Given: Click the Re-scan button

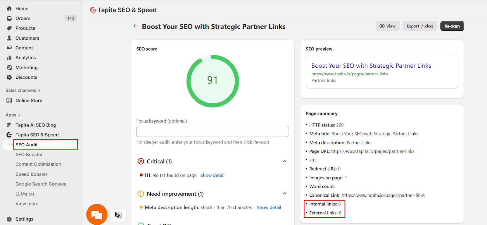Looking at the screenshot, I should click(x=452, y=26).
